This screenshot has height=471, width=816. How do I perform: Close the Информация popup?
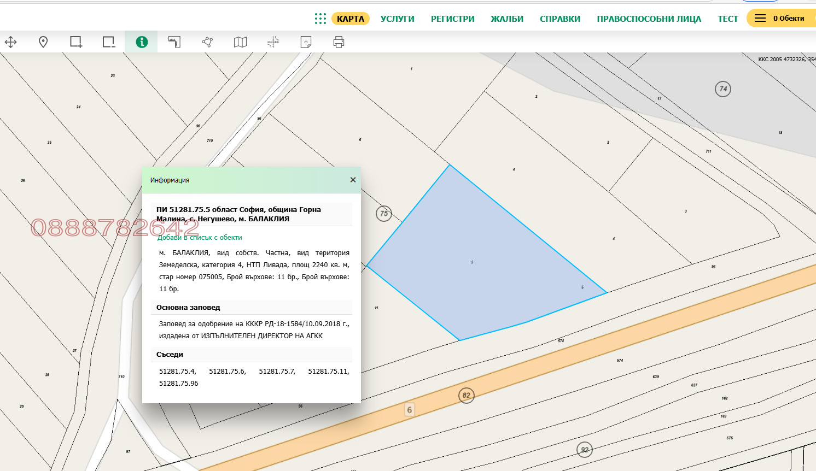[x=353, y=180]
